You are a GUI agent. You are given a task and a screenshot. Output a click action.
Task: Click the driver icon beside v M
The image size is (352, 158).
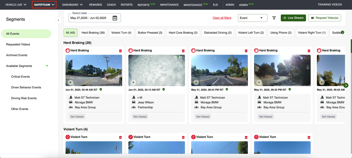[134, 97]
